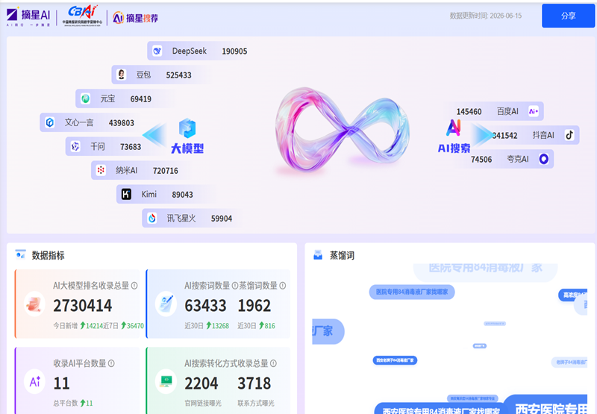
Task: Click the DeepSeek logo icon
Action: [x=157, y=51]
